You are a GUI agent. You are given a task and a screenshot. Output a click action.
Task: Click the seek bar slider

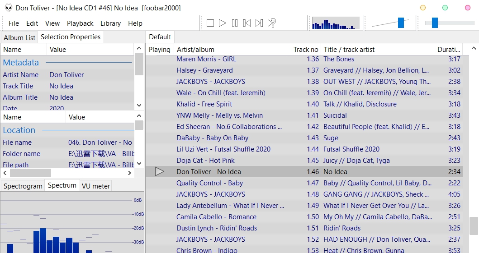(450, 23)
